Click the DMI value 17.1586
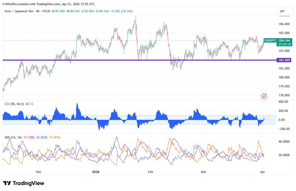Image resolution: width=296 pixels, height=191 pixels. pyautogui.click(x=29, y=137)
